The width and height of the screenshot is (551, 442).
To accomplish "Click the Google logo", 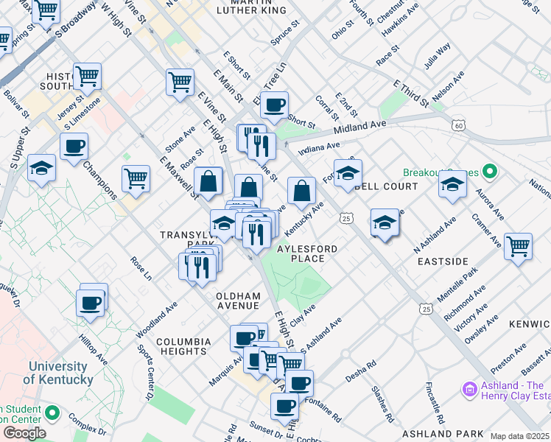I will (x=24, y=433).
